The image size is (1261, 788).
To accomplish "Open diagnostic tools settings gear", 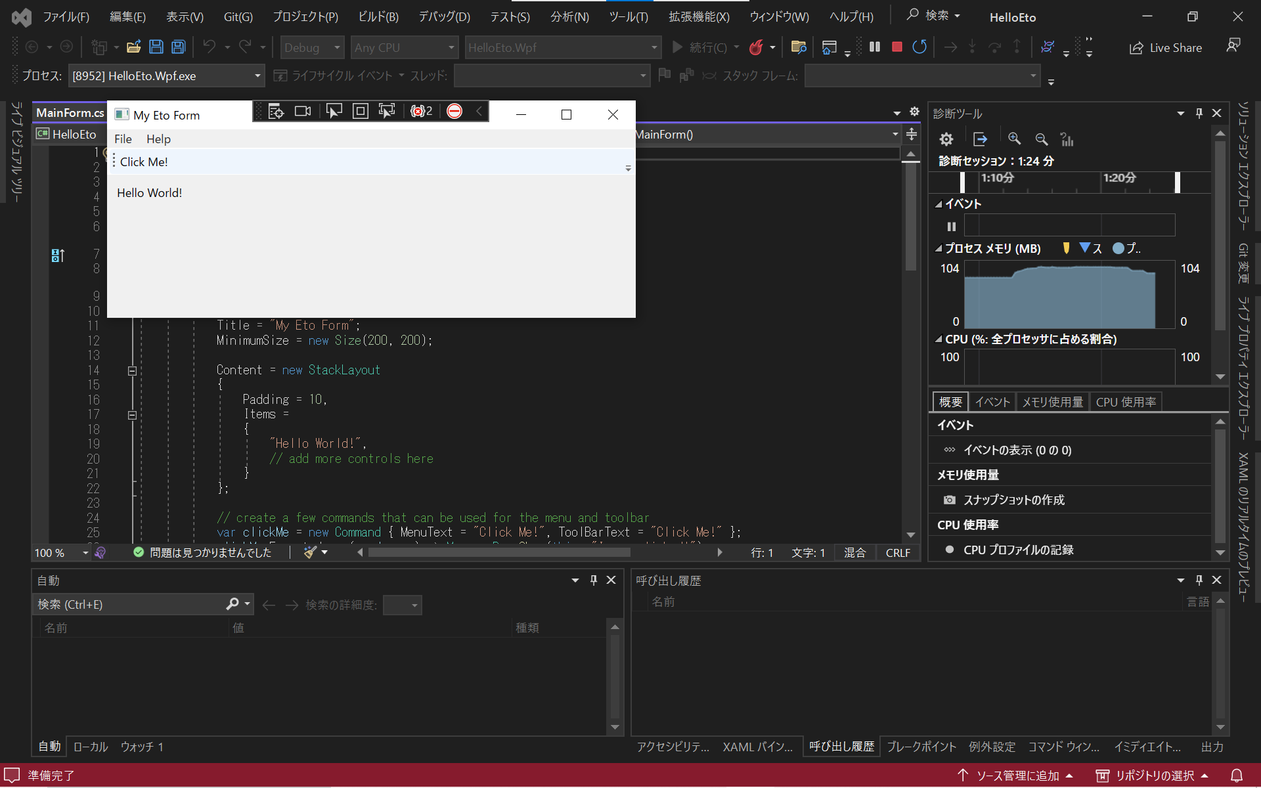I will [946, 139].
